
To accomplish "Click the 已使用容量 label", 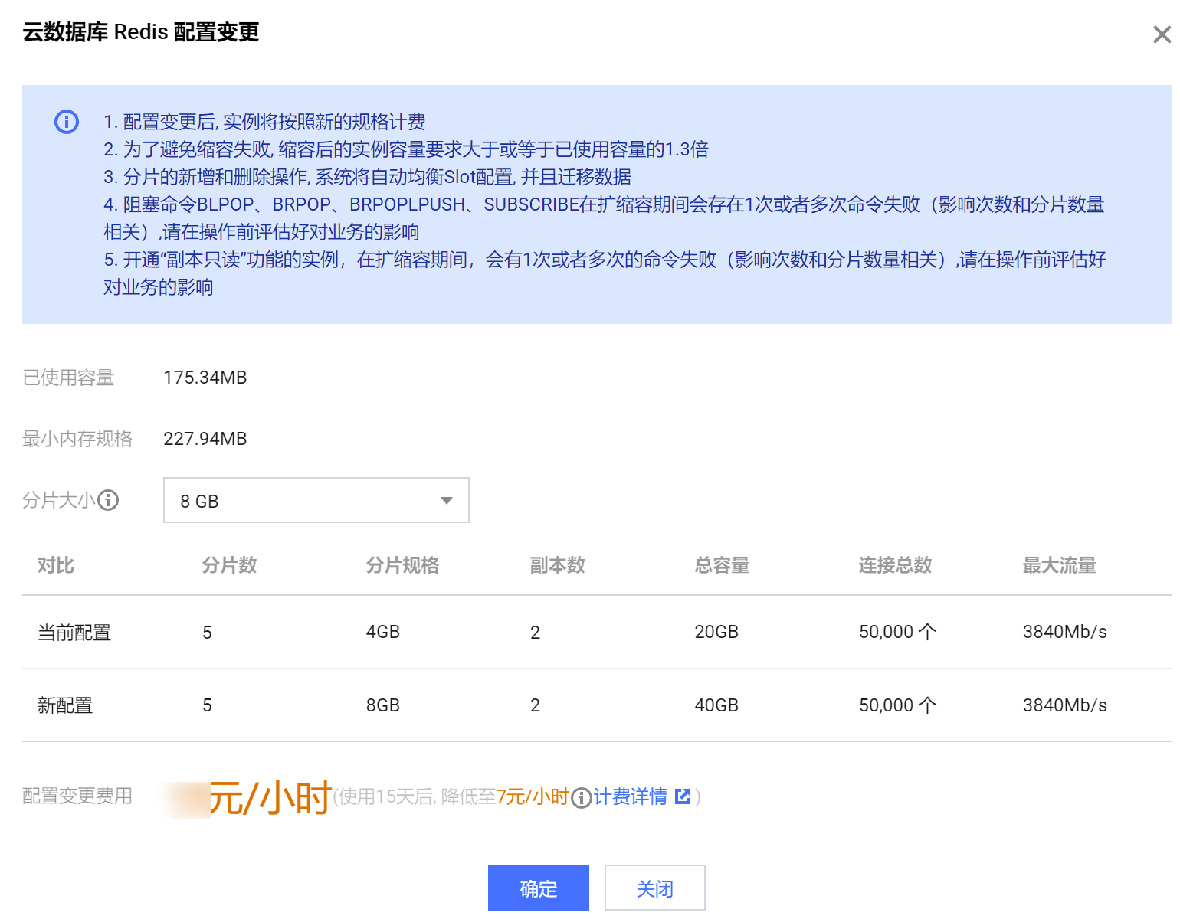I will [x=68, y=378].
